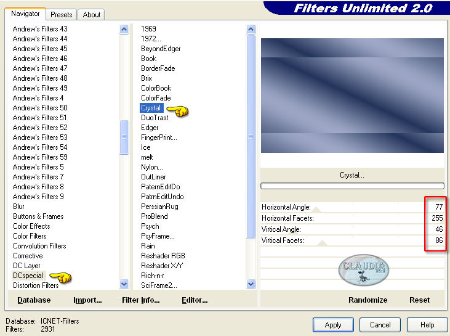450x336 pixels.
Task: Select the 1969 filter
Action: [x=148, y=29]
